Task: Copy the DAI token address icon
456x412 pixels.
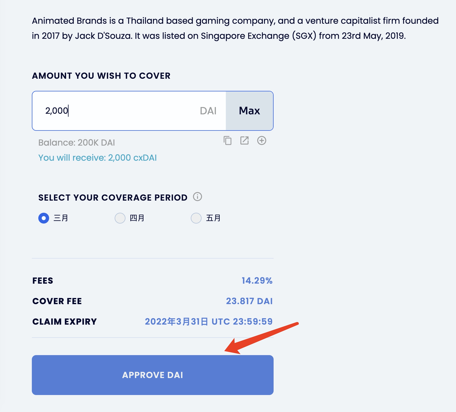Action: point(227,140)
